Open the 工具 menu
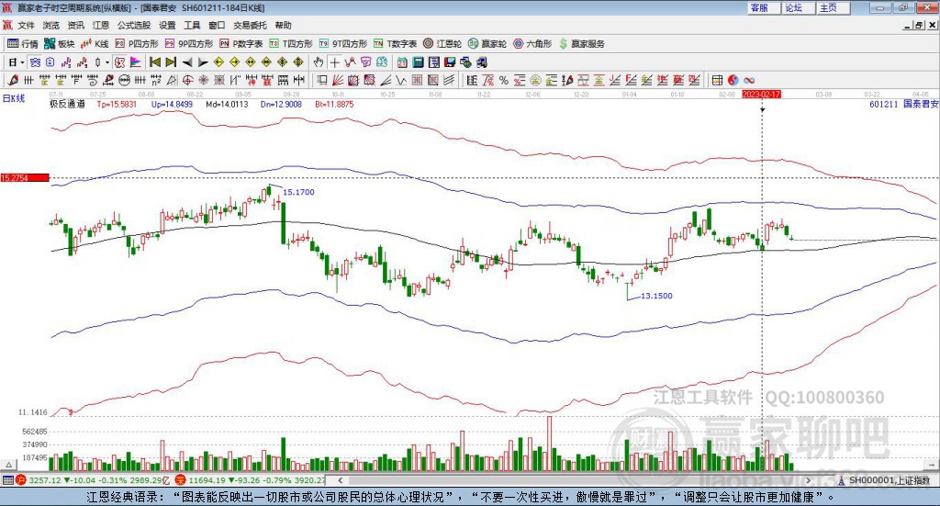Screen dimensions: 940x506 pos(192,25)
